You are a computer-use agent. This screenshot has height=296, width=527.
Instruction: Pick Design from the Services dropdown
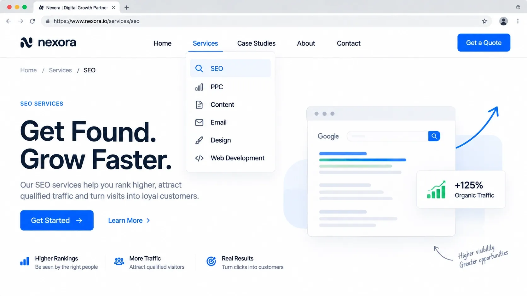[x=230, y=140]
